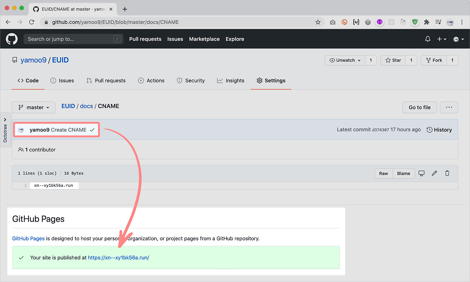The image size is (470, 282).
Task: Open Explore in the header
Action: tap(235, 39)
